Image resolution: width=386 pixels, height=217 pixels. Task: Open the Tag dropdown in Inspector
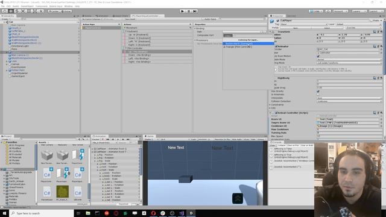304,24
